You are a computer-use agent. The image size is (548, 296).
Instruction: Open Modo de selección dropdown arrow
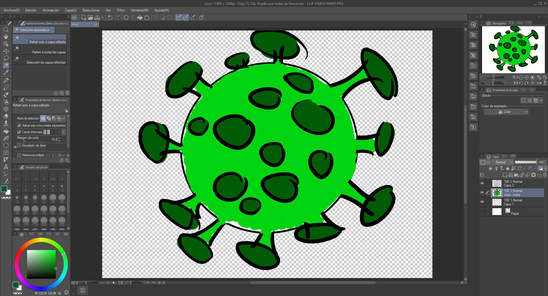64,118
